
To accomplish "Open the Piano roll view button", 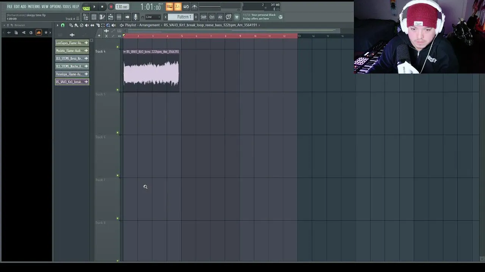I will coord(102,17).
